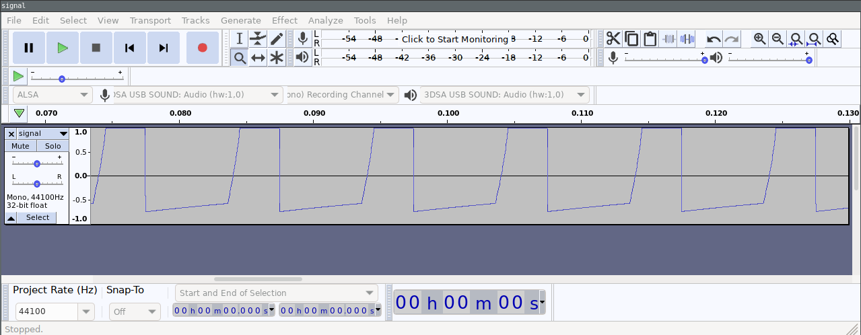Solo the signal track

click(53, 146)
